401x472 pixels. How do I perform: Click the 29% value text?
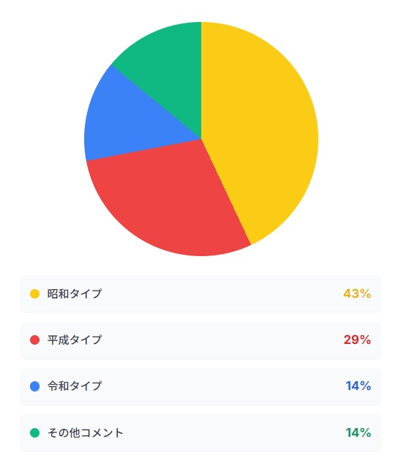(357, 340)
